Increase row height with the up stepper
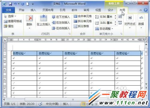 (x=116, y=16)
